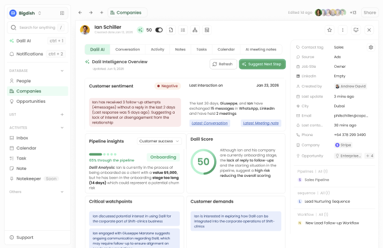Open Calendar in sidebar activities
Viewport: 383px width, 248px height.
coord(37,148)
